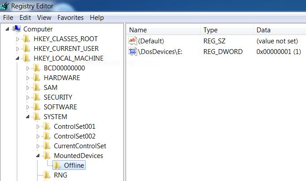Screen dimensions: 306x181
Task: Select the HARDWARE key label
Action: (x=62, y=78)
